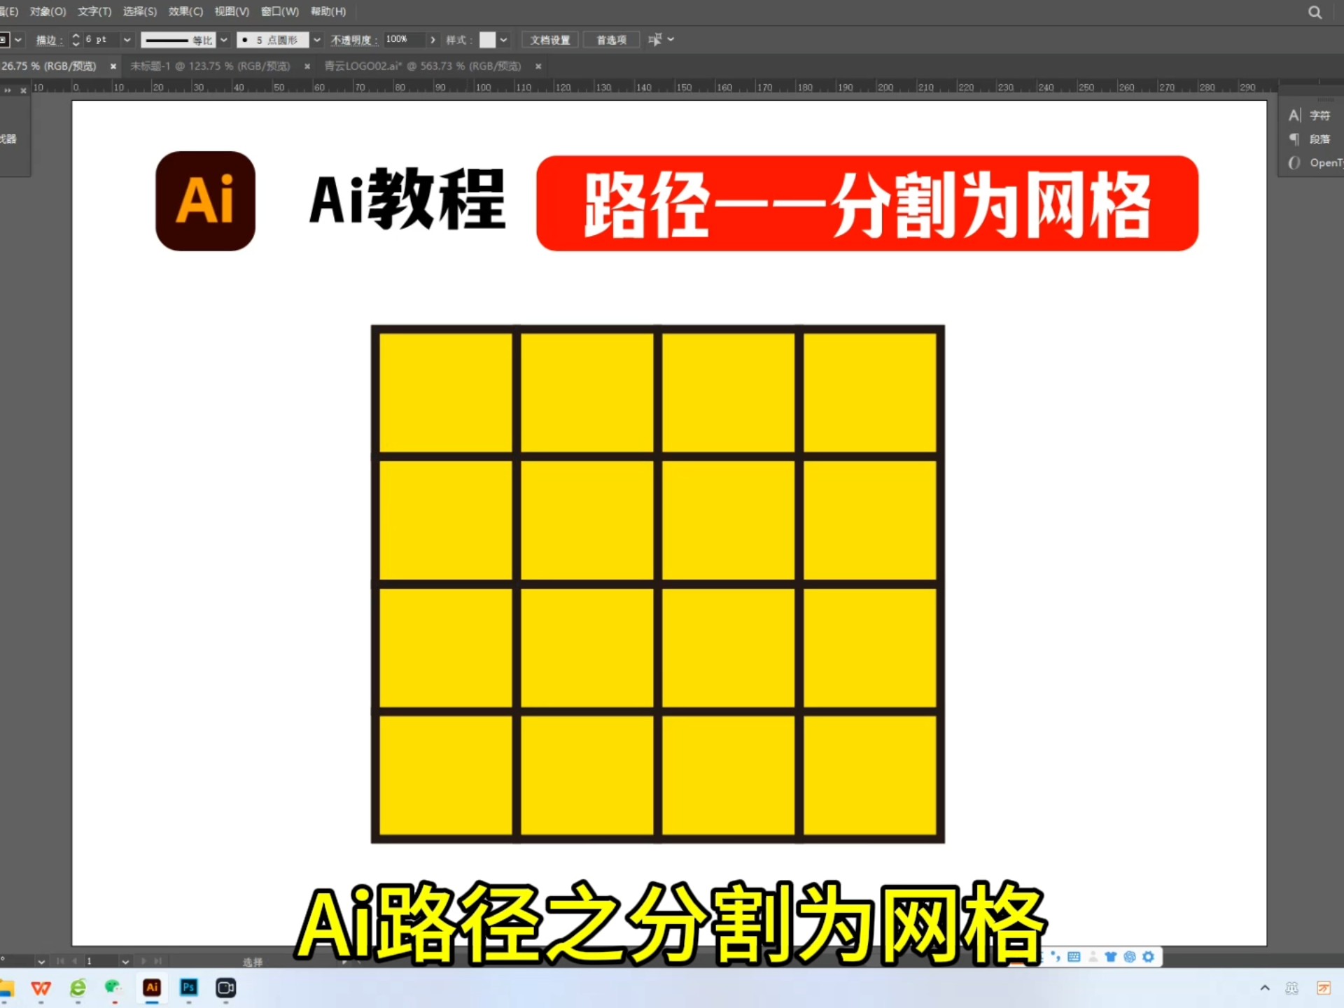Screen dimensions: 1344x1008
Task: Click the 首选项 button
Action: [x=611, y=40]
